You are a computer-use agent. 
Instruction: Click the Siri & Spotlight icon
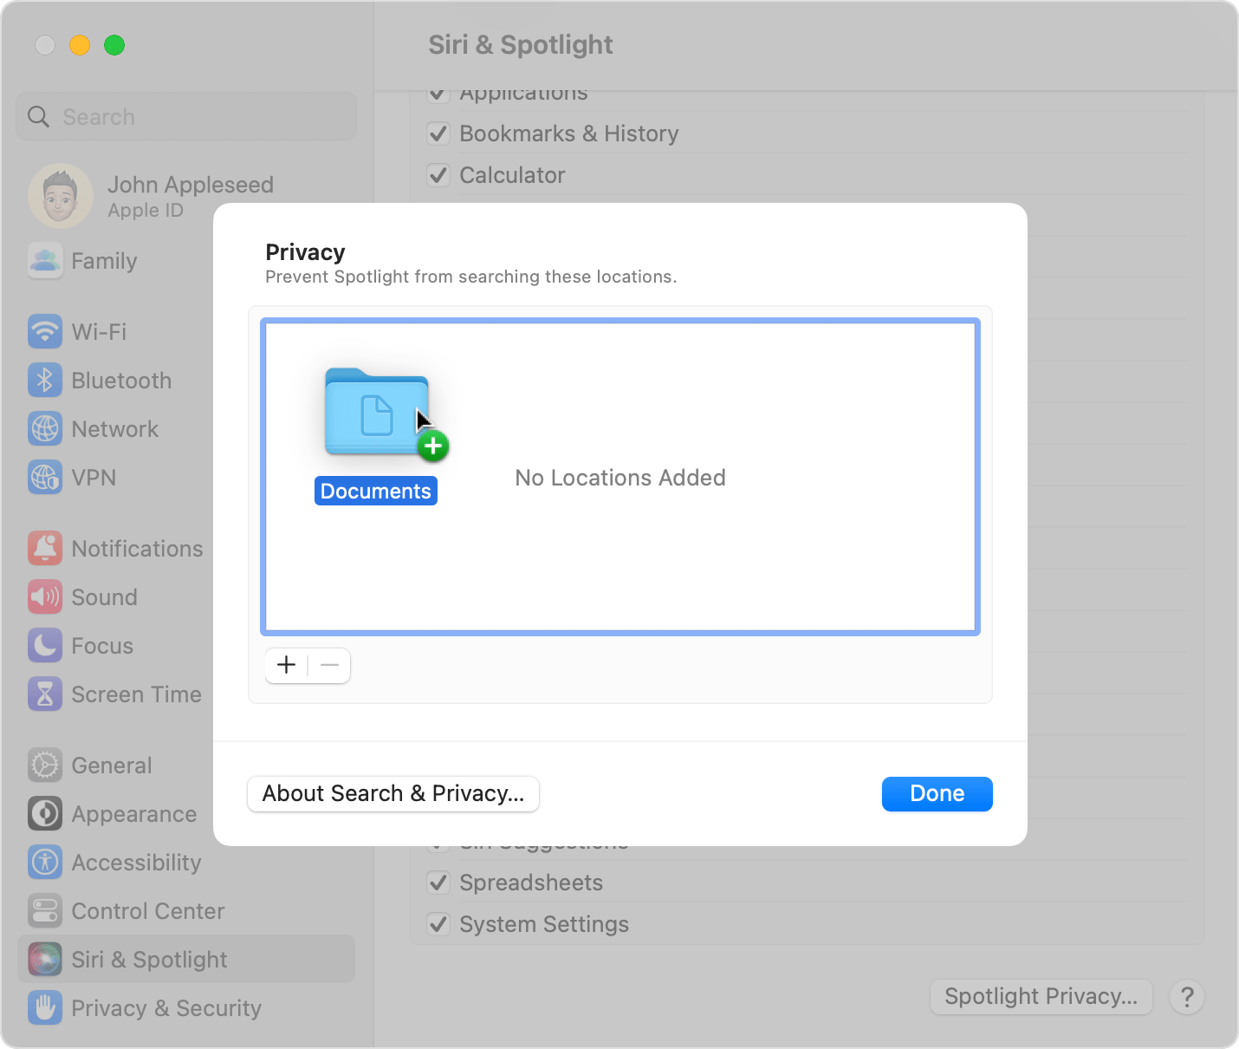point(45,959)
